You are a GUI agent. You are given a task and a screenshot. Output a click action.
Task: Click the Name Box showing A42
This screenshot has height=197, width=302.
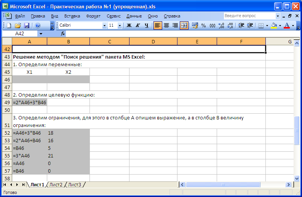(x=20, y=34)
